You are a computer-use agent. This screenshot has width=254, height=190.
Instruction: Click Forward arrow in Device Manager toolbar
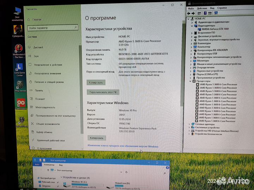click(193, 14)
